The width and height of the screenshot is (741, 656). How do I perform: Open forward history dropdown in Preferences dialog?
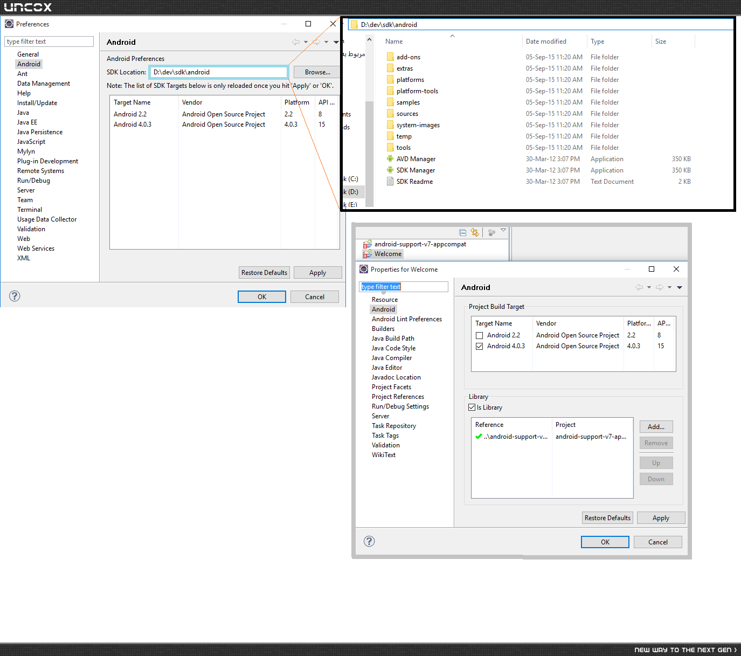click(326, 42)
